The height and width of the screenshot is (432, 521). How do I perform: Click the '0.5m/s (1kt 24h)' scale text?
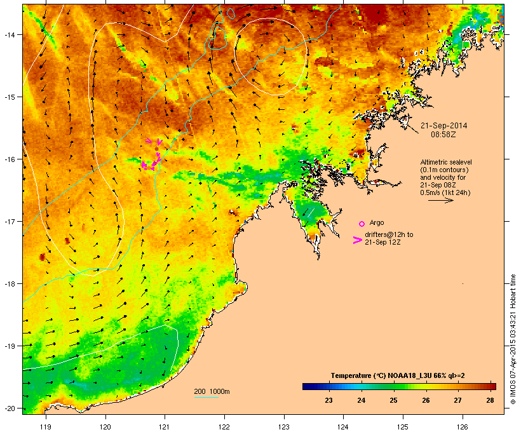(x=445, y=192)
